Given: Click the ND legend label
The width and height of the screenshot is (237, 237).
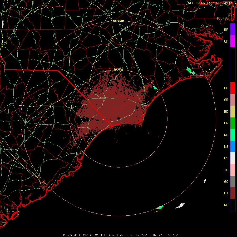Looking at the screenshot, I should (x=226, y=205).
